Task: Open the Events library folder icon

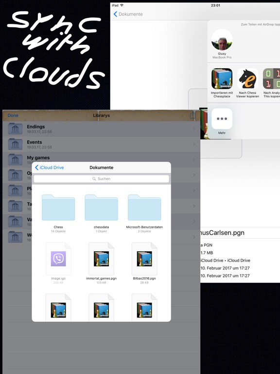Action: (x=15, y=144)
